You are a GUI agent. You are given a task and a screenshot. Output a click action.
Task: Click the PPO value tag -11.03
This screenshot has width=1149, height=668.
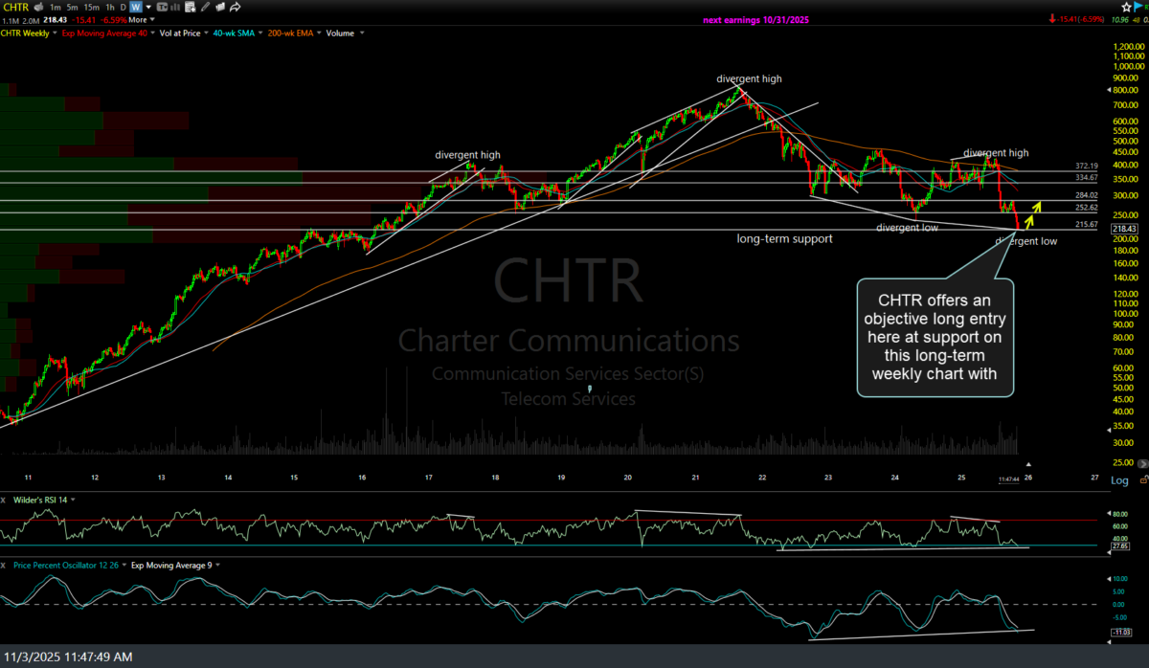click(x=1120, y=633)
